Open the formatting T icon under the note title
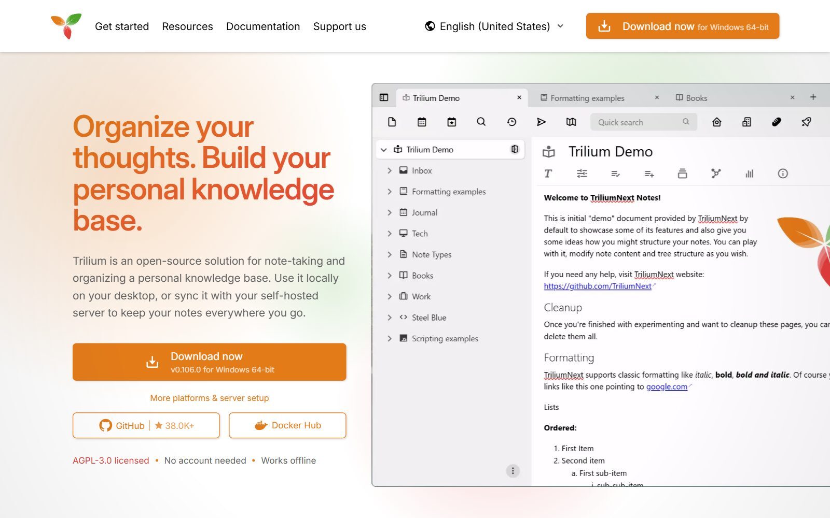The width and height of the screenshot is (830, 518). pyautogui.click(x=548, y=174)
